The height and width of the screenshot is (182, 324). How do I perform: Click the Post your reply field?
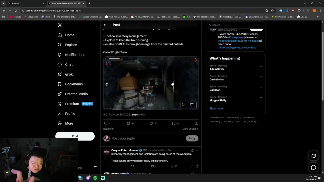tap(123, 138)
